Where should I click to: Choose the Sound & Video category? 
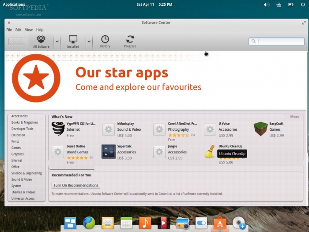22,179
